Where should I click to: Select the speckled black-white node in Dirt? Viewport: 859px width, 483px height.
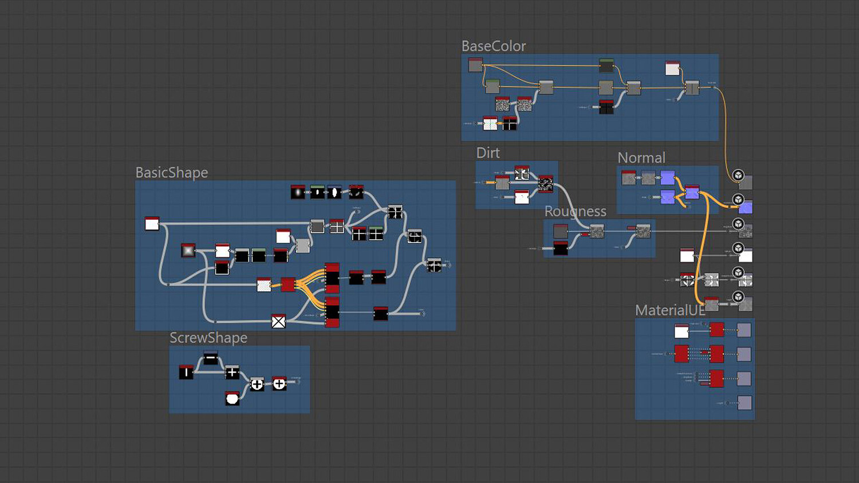coord(546,183)
